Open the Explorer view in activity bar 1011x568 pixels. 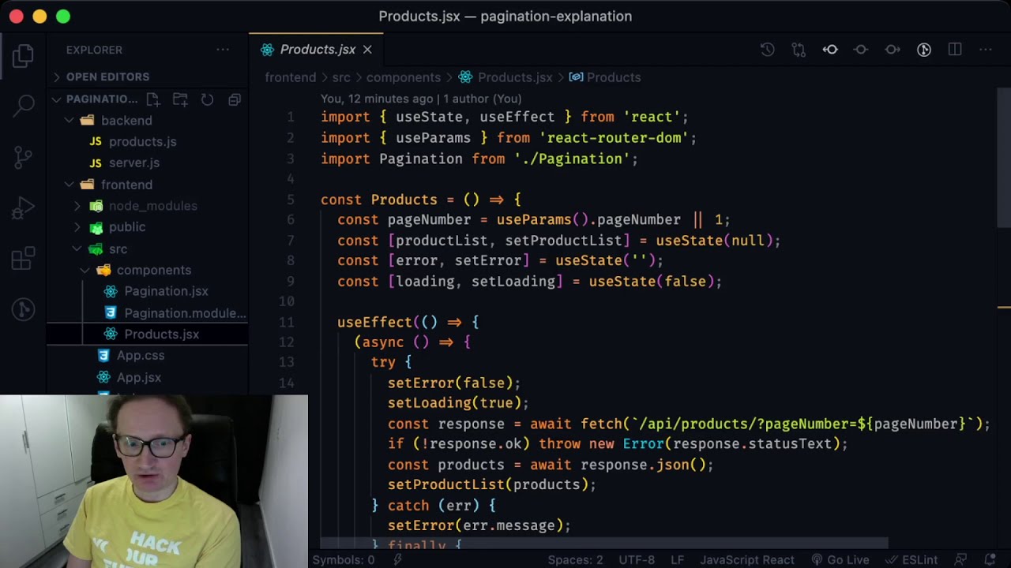[23, 55]
